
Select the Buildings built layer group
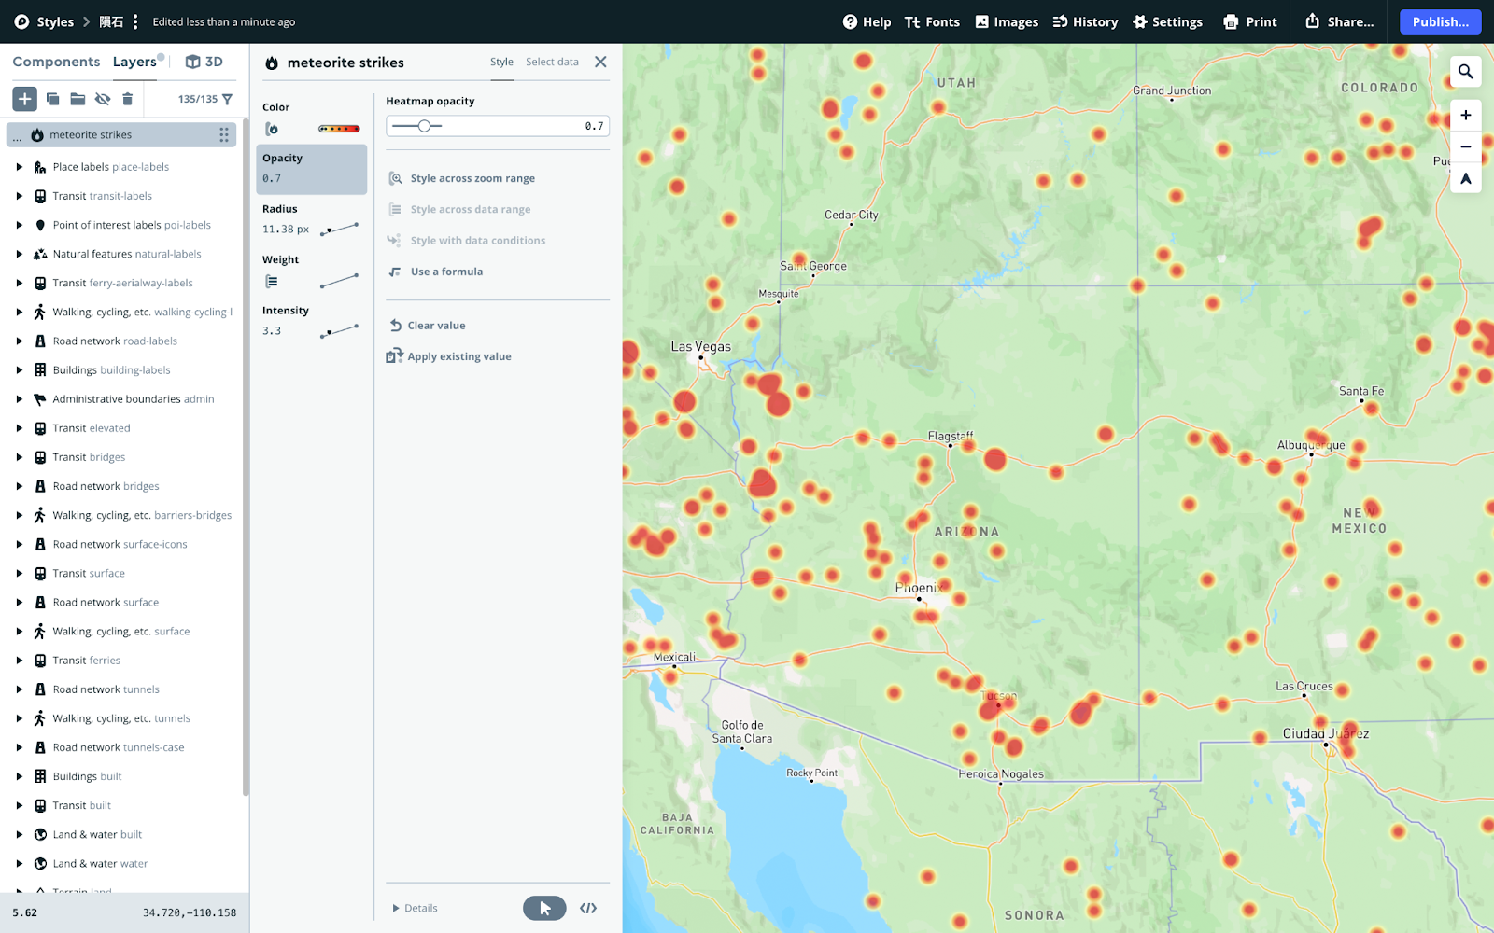(121, 776)
